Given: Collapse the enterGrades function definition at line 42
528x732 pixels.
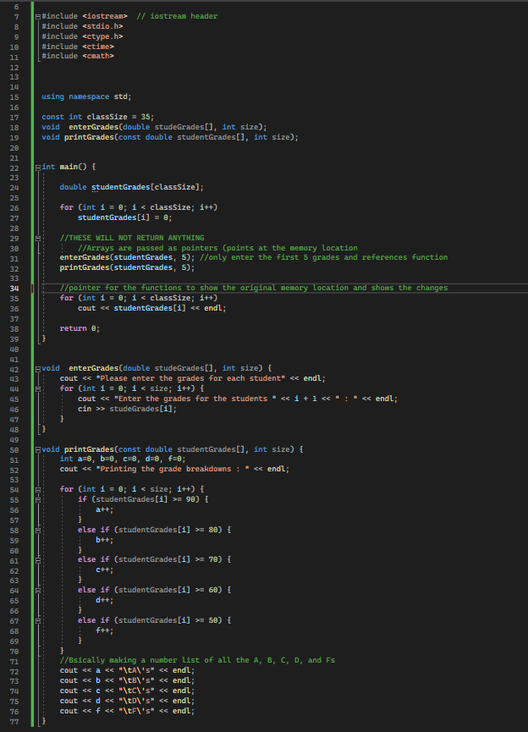Looking at the screenshot, I should 38,368.
